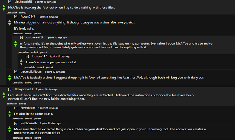
Task: Downvote the 'There's a reason people uninstall it' comment
Action: tap(21, 64)
